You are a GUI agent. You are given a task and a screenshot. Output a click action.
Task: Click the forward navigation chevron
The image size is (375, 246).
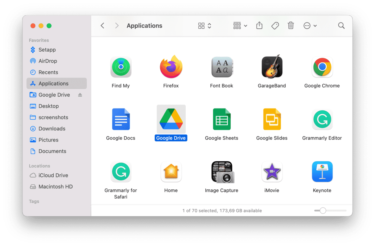point(117,26)
